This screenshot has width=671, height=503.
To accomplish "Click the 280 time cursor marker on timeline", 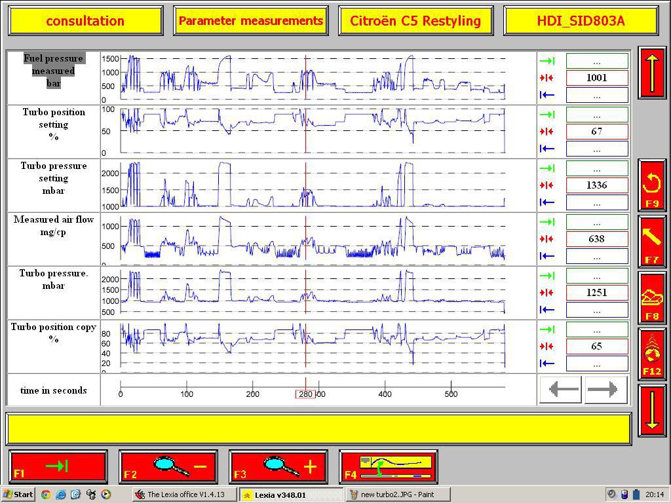I will click(305, 394).
